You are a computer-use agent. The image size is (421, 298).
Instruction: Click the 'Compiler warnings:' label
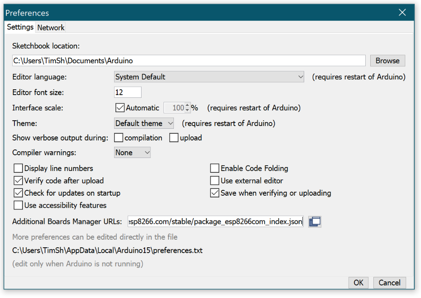coord(44,153)
